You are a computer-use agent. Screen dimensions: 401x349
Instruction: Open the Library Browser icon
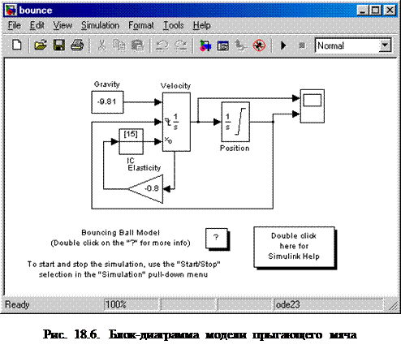205,45
